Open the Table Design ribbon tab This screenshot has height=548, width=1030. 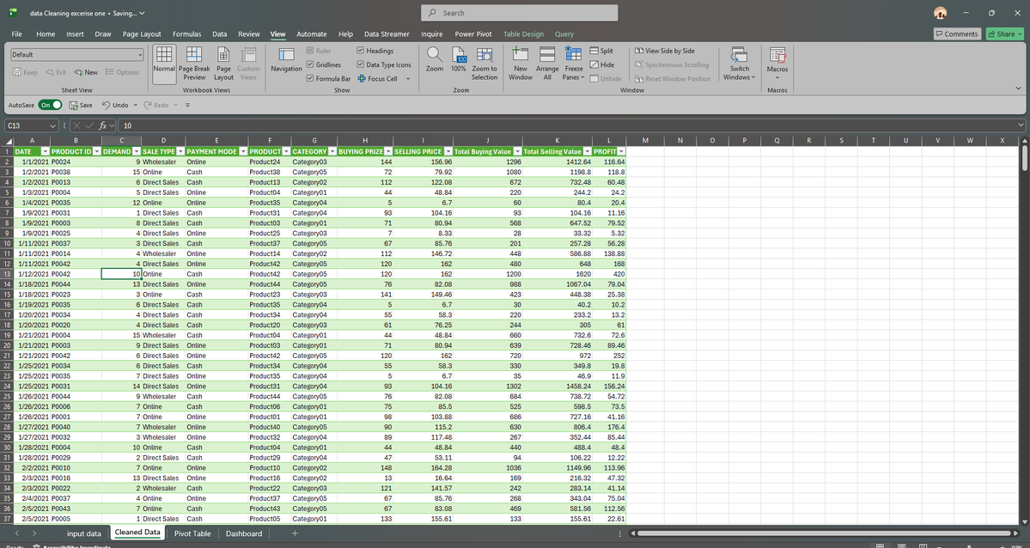[523, 34]
